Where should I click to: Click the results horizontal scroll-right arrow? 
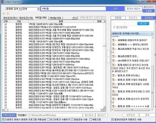pos(102,110)
